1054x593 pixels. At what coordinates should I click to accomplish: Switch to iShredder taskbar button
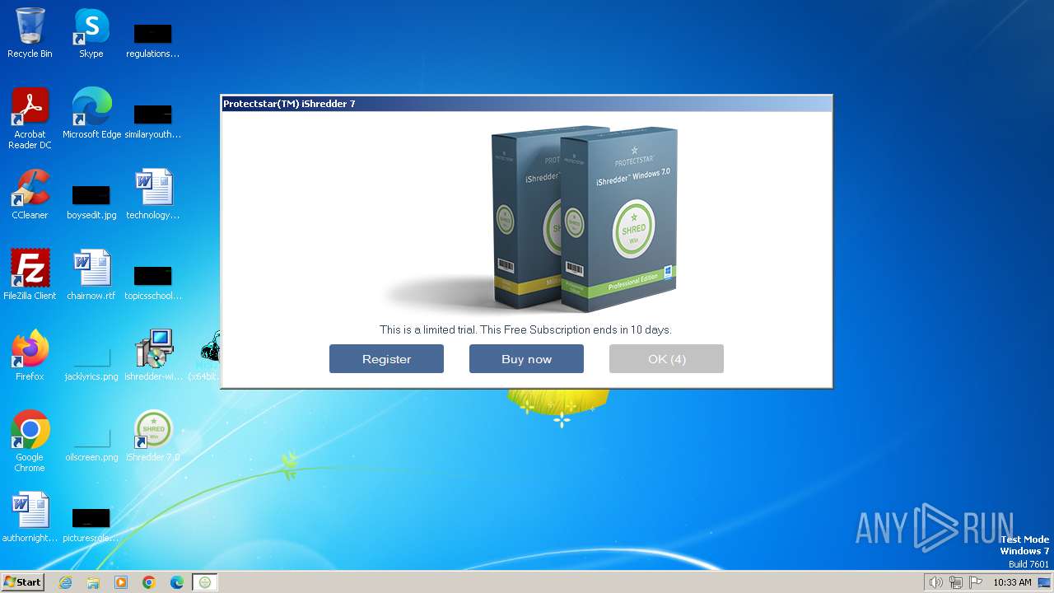[x=205, y=582]
